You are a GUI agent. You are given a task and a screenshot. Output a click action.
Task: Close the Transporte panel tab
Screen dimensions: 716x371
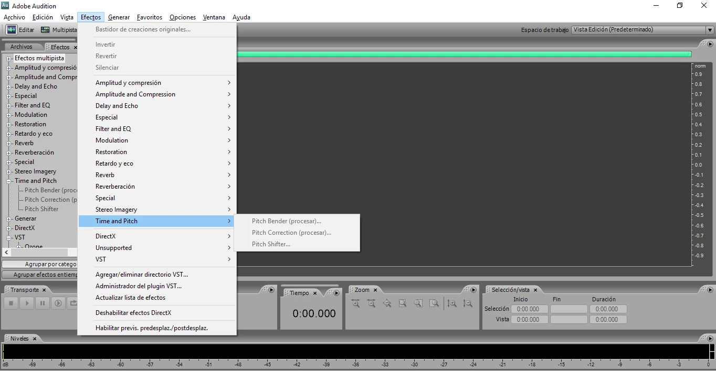pyautogui.click(x=44, y=290)
